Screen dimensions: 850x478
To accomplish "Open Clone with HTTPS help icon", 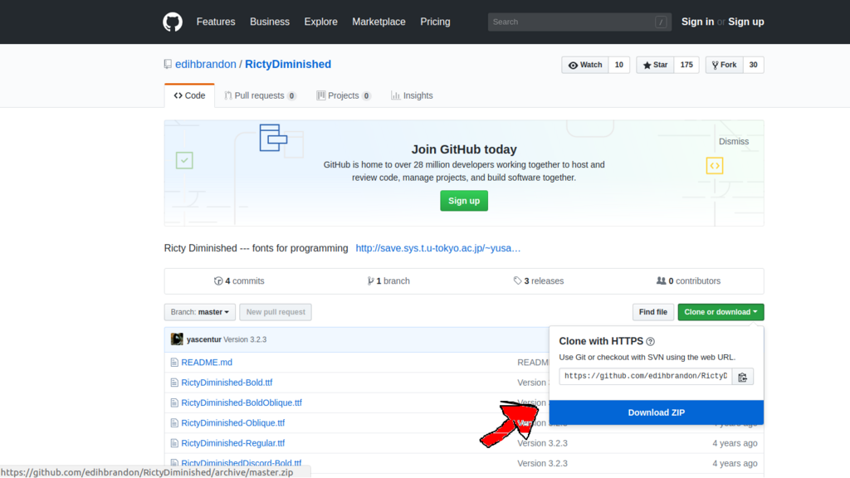I will pos(651,341).
